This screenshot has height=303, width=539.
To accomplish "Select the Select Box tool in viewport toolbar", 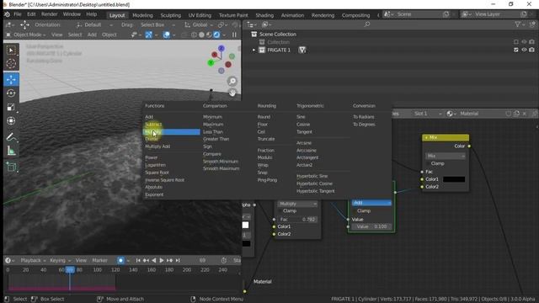I will (x=11, y=50).
